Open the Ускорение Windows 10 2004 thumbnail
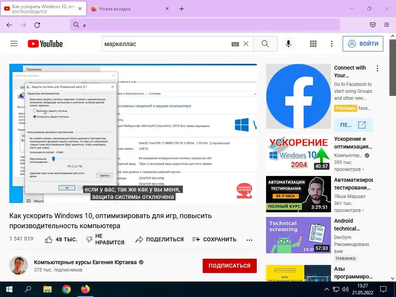This screenshot has height=297, width=396. coord(298,153)
